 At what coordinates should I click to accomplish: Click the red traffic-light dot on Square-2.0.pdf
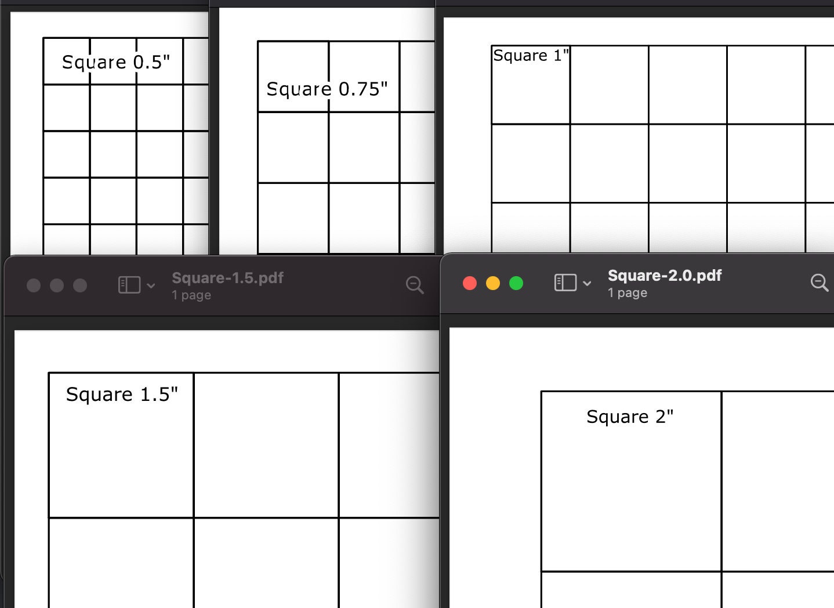pyautogui.click(x=470, y=283)
